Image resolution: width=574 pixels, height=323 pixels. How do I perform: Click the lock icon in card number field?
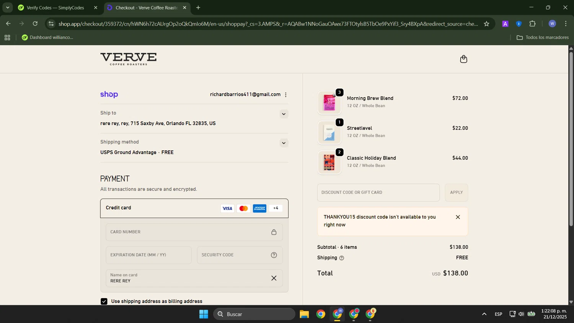(274, 232)
